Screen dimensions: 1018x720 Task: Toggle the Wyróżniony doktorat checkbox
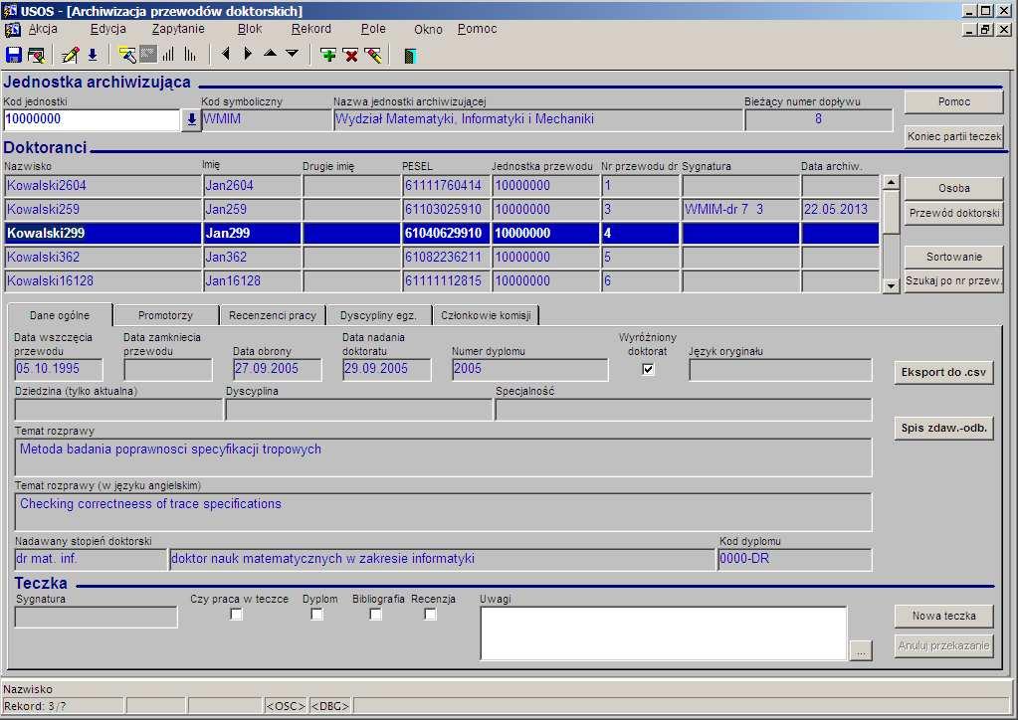[x=647, y=369]
